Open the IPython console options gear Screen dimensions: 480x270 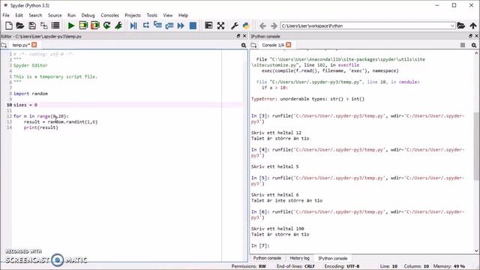(474, 45)
